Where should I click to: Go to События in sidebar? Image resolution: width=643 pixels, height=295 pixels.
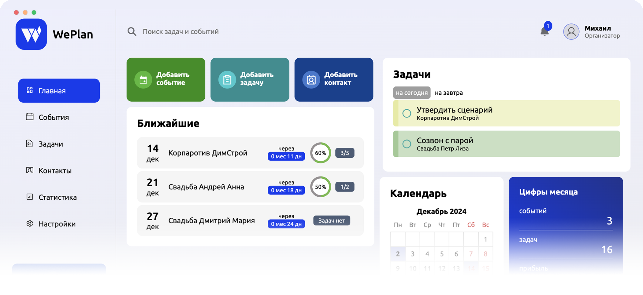point(54,117)
